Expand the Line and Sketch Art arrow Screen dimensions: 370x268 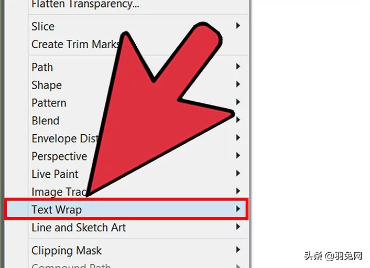tap(238, 227)
